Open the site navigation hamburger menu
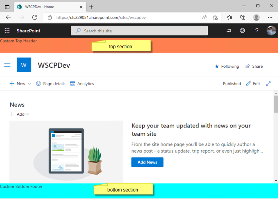This screenshot has width=278, height=199. [7, 65]
